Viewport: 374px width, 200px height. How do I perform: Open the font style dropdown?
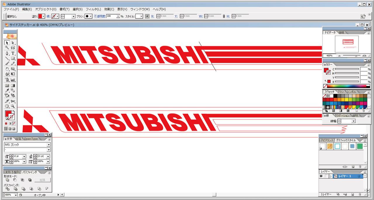tap(49, 150)
